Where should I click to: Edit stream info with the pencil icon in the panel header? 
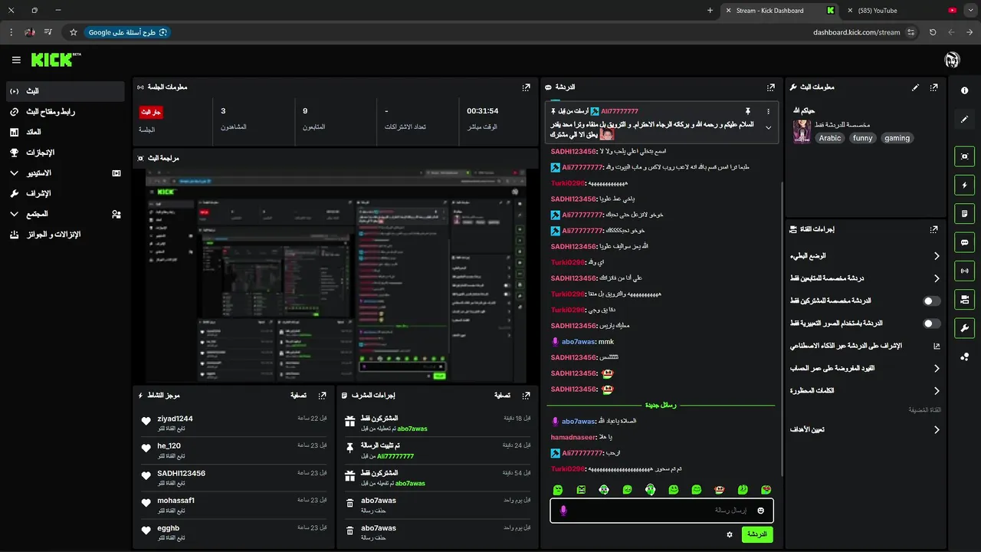click(915, 87)
